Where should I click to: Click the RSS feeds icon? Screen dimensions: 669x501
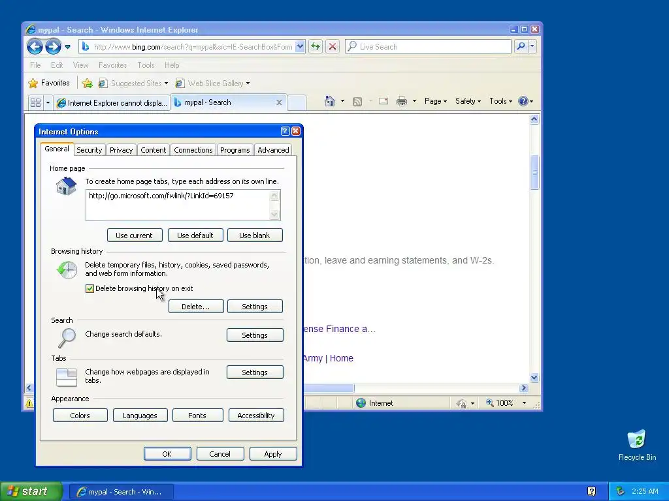point(357,101)
